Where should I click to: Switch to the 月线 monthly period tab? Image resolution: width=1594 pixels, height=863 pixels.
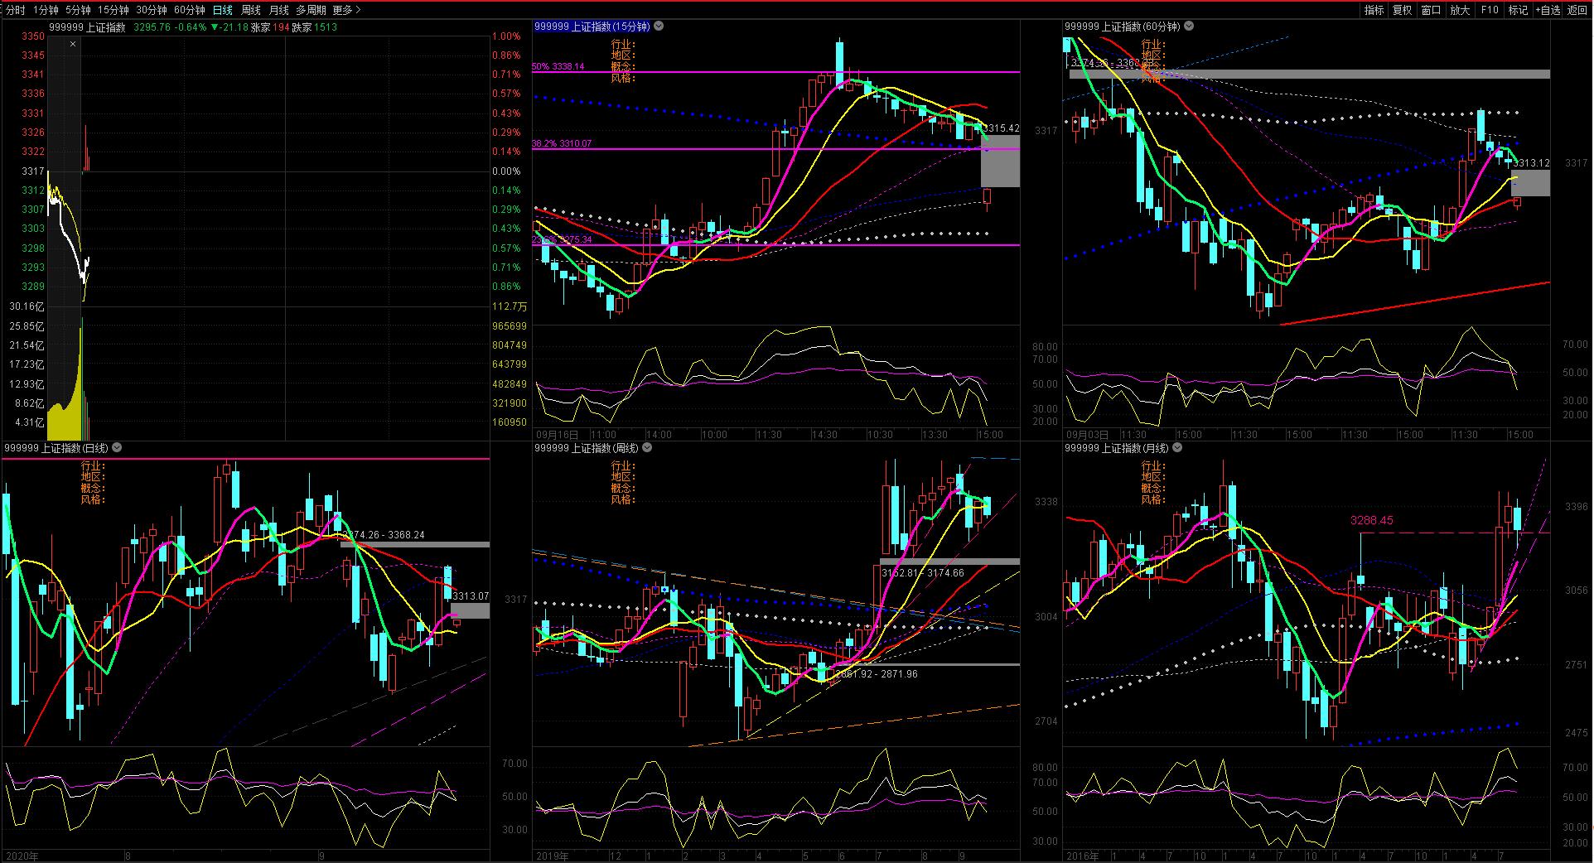point(278,10)
